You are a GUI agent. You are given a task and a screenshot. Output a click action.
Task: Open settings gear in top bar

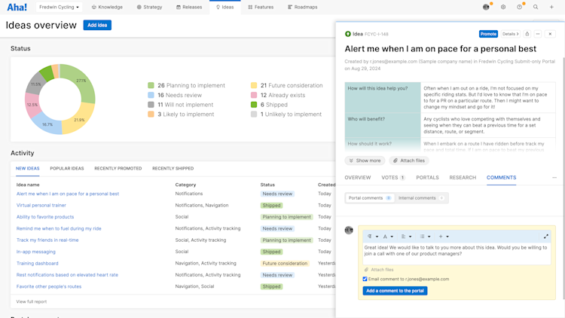point(503,7)
